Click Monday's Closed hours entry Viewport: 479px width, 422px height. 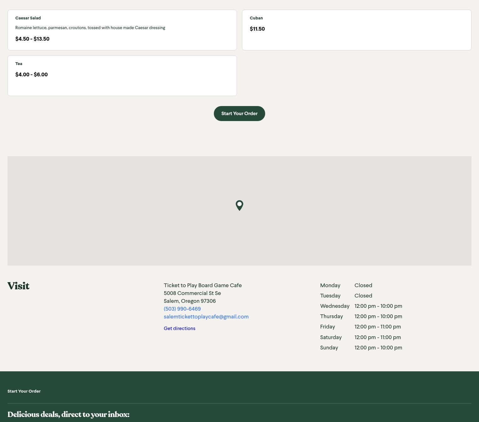click(x=363, y=285)
